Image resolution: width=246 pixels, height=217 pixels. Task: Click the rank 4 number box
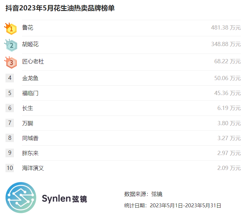click(10, 78)
